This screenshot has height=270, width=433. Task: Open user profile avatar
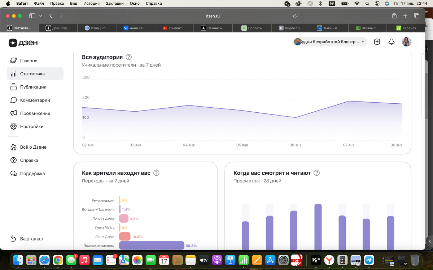pyautogui.click(x=407, y=42)
